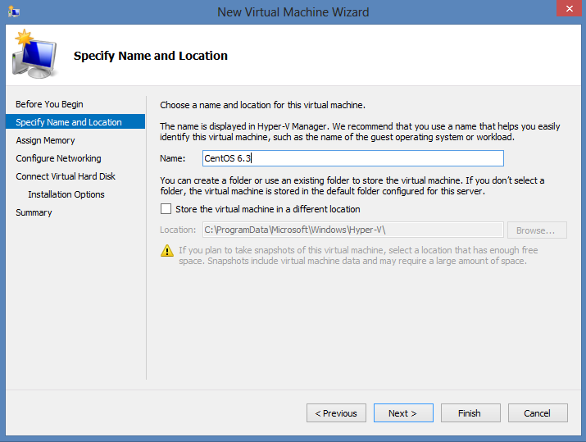Select the Connect Virtual Hard Disk step
The width and height of the screenshot is (586, 442).
tap(66, 176)
